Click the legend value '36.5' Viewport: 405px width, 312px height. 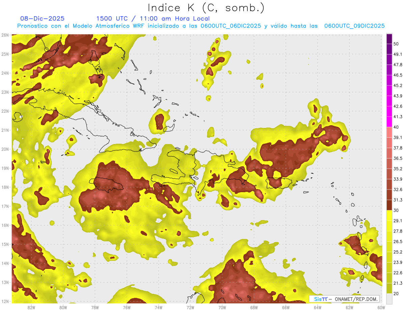pos(398,158)
